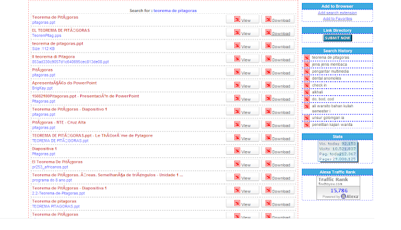Viewport: 401px width, 230px height.
Task: Click Download for teoremа de pitagoras.ppt 112 KB
Action: [278, 46]
